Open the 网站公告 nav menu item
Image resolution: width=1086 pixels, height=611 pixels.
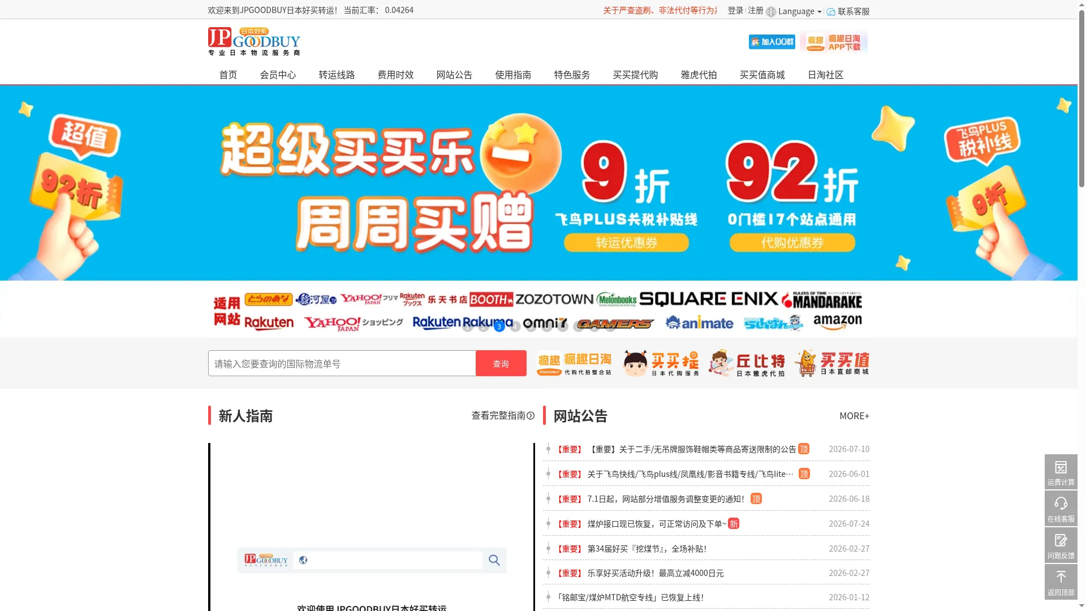[454, 75]
